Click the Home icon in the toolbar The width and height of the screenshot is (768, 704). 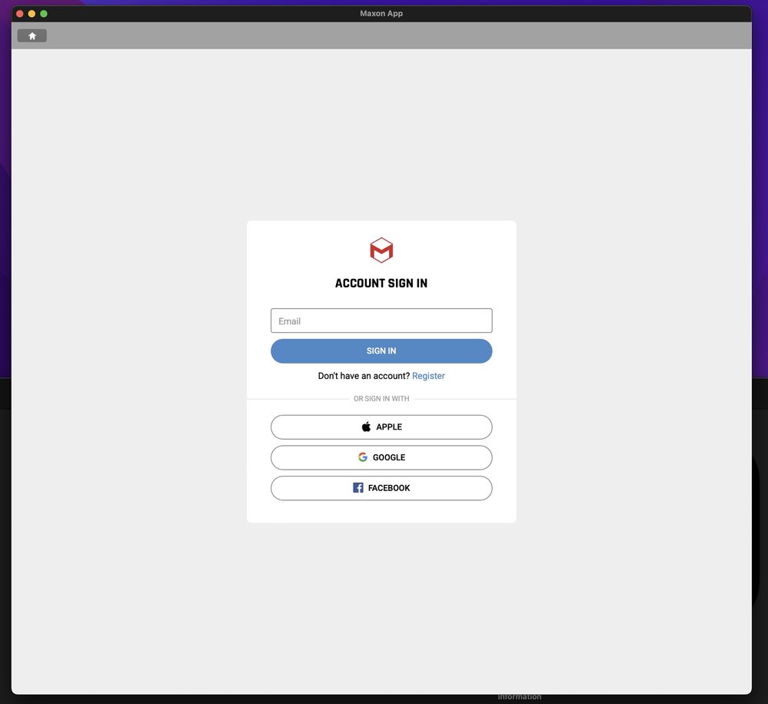pyautogui.click(x=32, y=36)
